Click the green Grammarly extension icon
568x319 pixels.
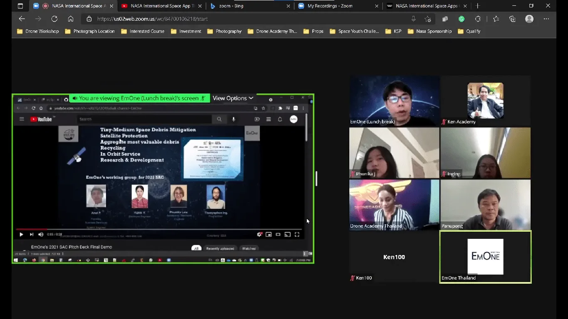462,19
